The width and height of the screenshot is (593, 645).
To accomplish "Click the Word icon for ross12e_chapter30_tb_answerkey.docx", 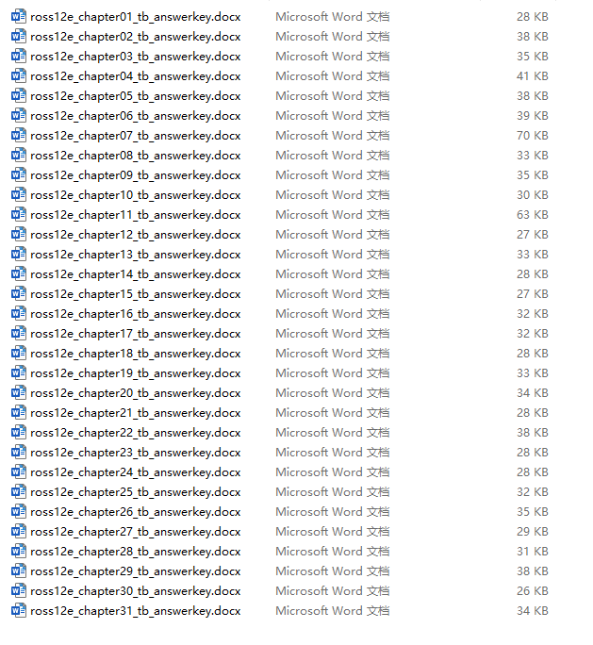I will 19,591.
